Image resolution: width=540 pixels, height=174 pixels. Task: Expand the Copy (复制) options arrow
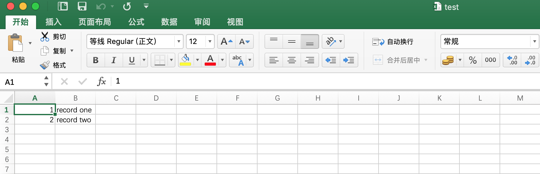click(72, 51)
